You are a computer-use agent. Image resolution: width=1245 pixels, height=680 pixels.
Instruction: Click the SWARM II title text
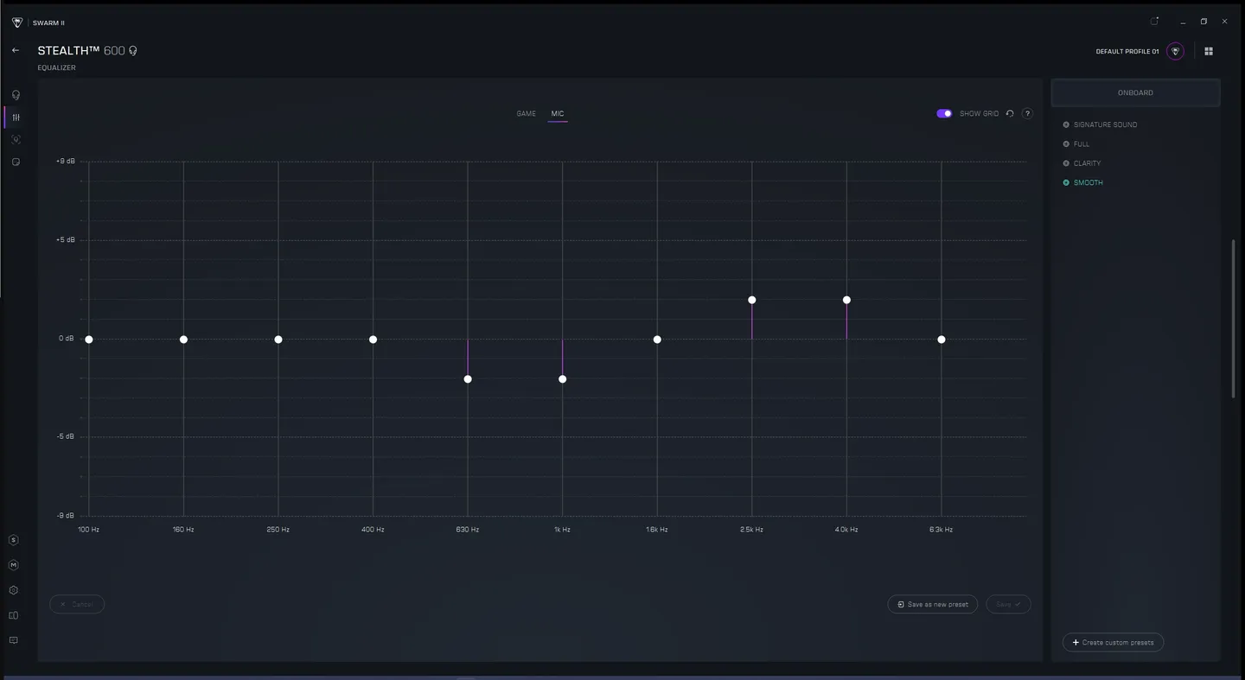(x=48, y=23)
